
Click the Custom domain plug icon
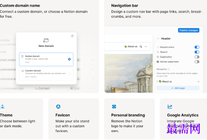(x=22, y=71)
